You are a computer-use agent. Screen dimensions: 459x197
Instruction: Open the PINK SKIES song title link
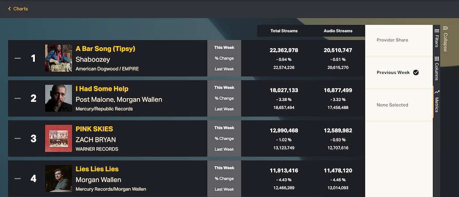pos(94,129)
